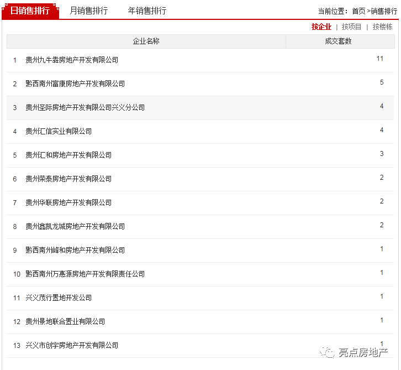The width and height of the screenshot is (401, 370).
Task: Open 贵州九牛犇房地产开发有限公司 entry
Action: 72,60
